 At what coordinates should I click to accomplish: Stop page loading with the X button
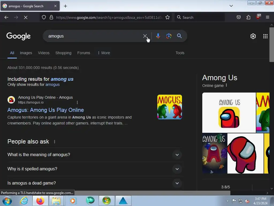[x=25, y=17]
